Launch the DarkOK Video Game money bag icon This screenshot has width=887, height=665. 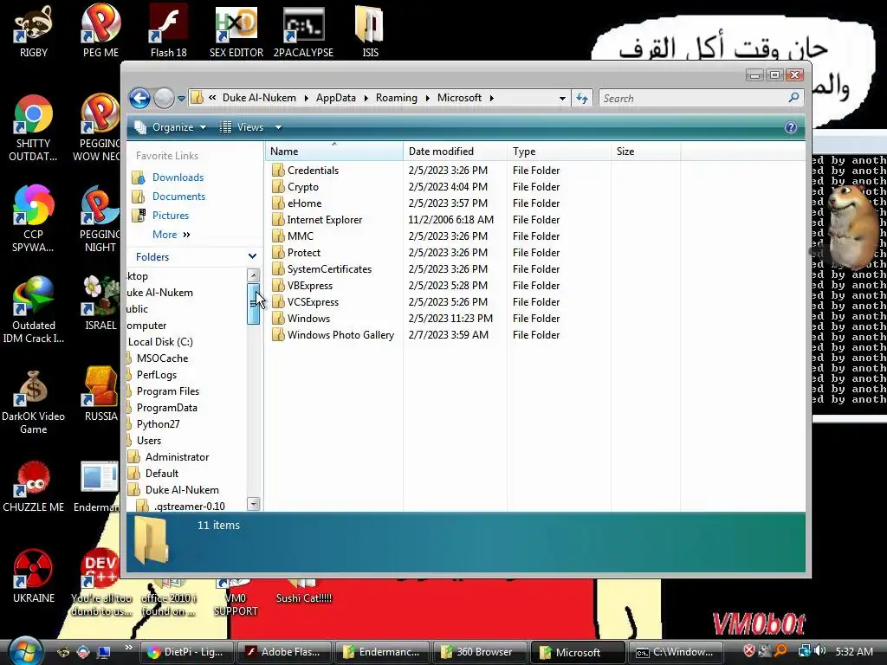click(34, 402)
